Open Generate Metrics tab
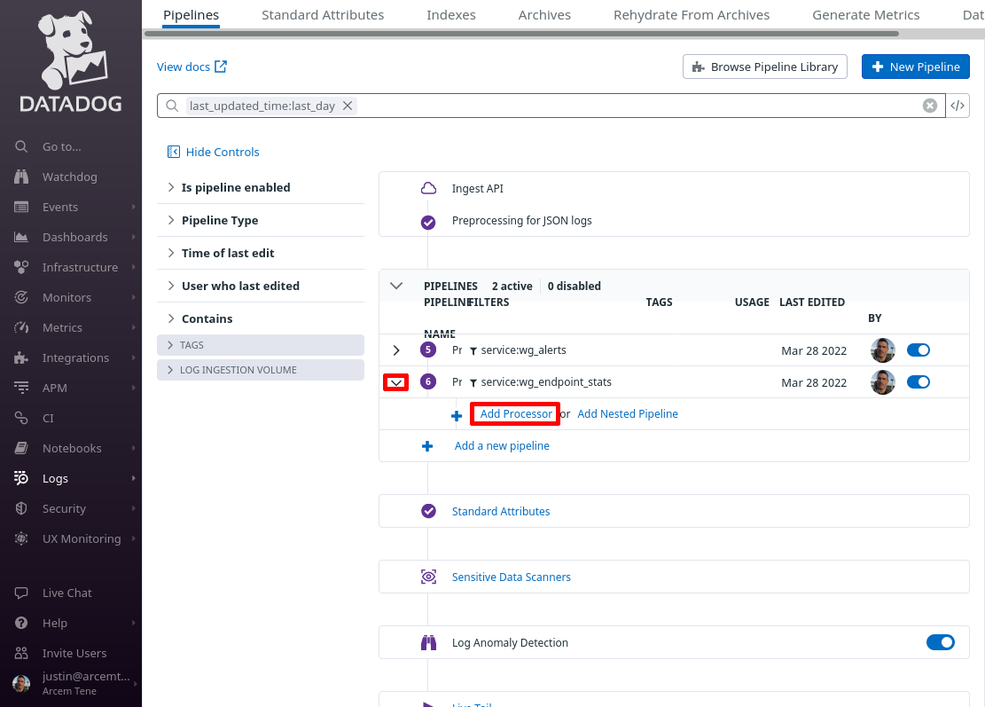985x707 pixels. [x=865, y=14]
